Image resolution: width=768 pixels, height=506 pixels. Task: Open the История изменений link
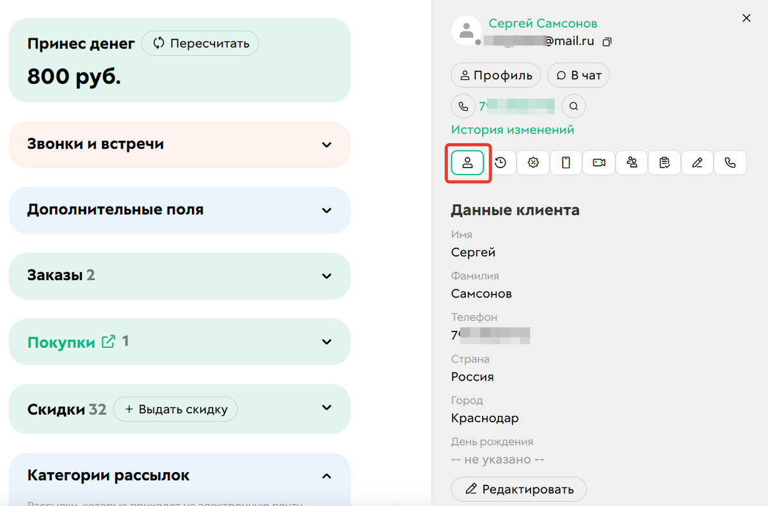513,130
